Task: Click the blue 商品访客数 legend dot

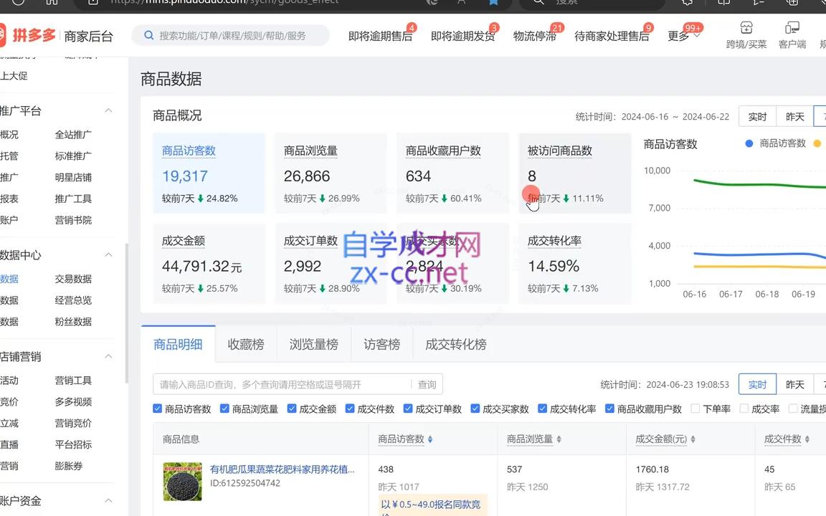Action: [748, 143]
